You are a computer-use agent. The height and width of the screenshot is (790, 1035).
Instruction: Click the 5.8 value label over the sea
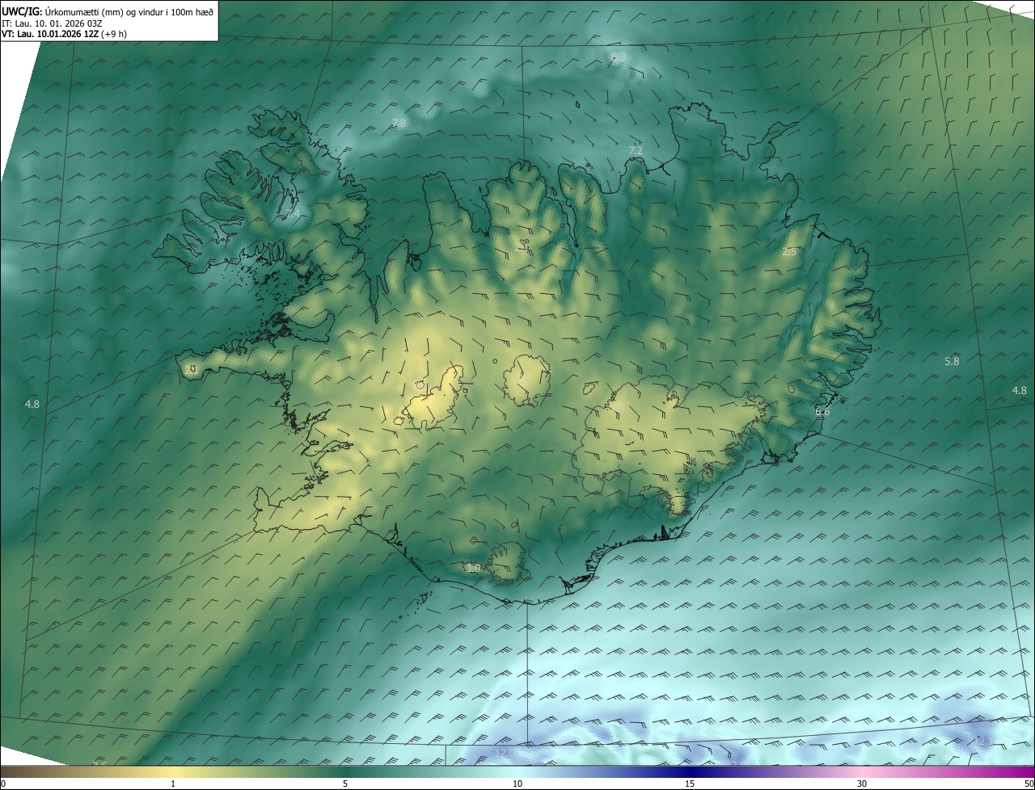click(952, 361)
